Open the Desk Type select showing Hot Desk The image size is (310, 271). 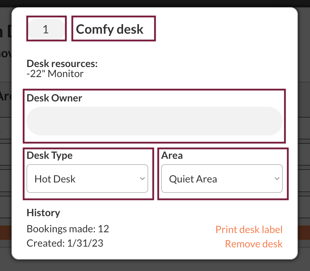(87, 179)
